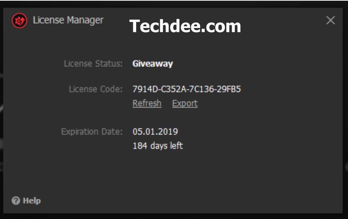Click the 'License Status:' label
348x219 pixels.
[x=93, y=64]
